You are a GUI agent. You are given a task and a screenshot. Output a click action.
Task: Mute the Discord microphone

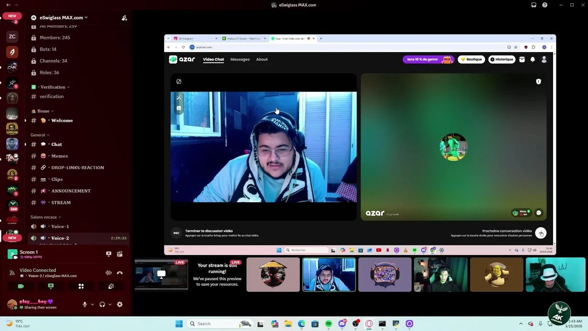click(x=85, y=304)
